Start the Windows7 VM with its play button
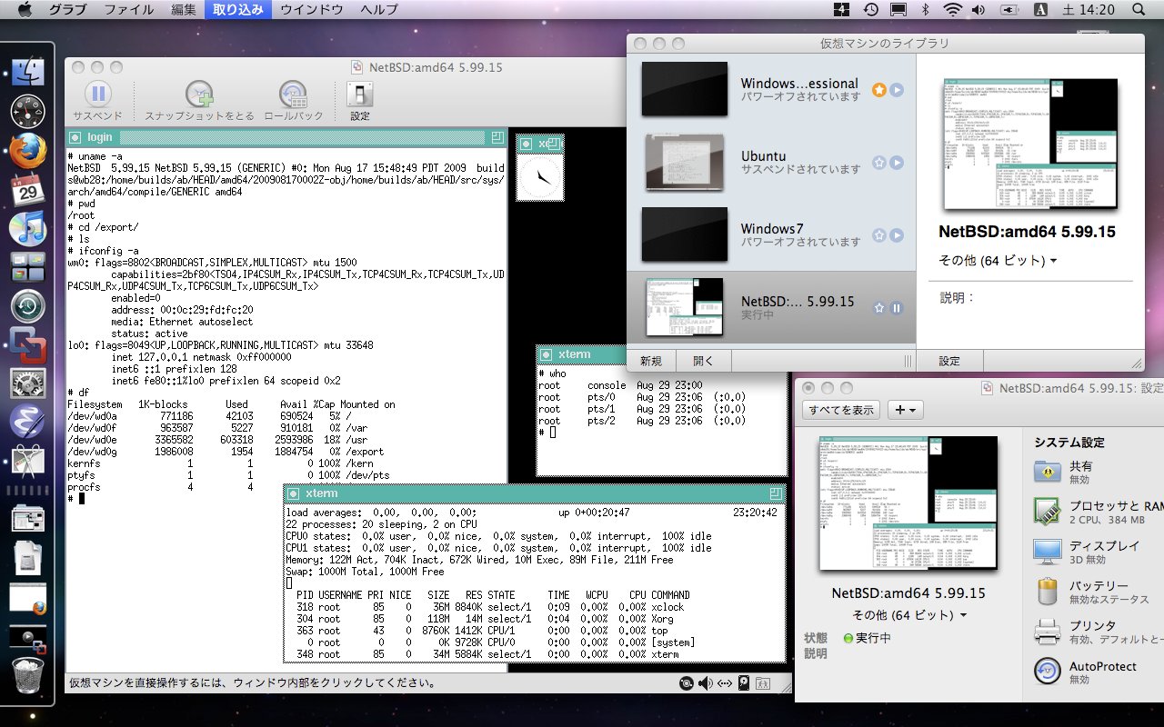 [897, 235]
